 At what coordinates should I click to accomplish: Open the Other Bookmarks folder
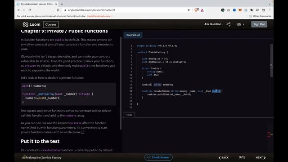pos(260,16)
